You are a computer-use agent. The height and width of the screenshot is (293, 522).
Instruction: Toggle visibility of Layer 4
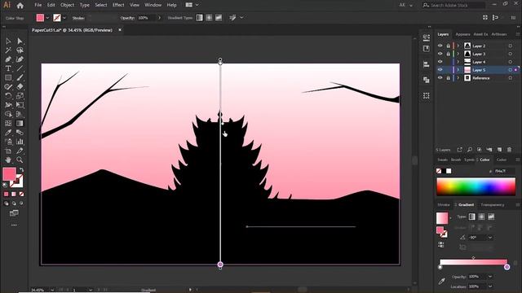(440, 62)
